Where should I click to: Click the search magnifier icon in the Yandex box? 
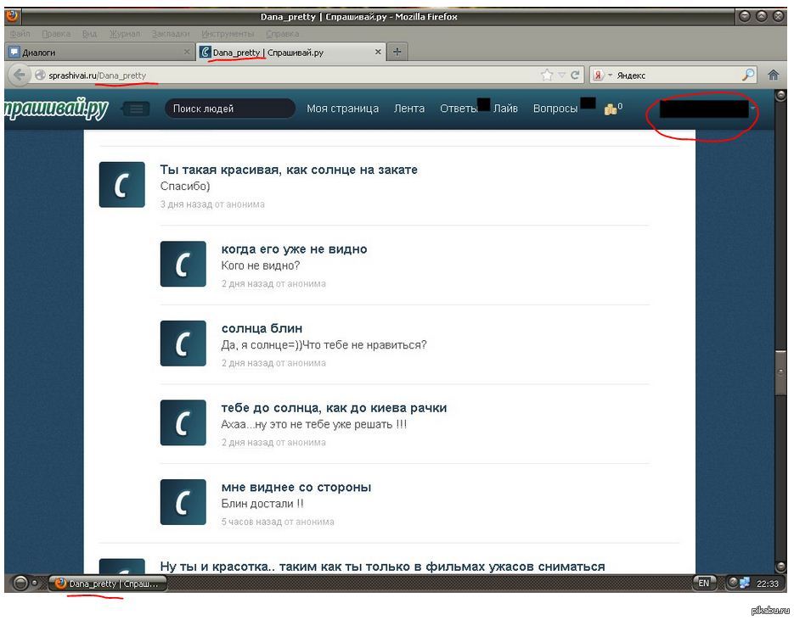748,75
